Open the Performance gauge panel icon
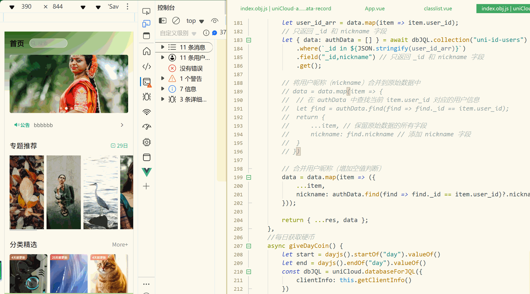The image size is (530, 294). point(147,127)
